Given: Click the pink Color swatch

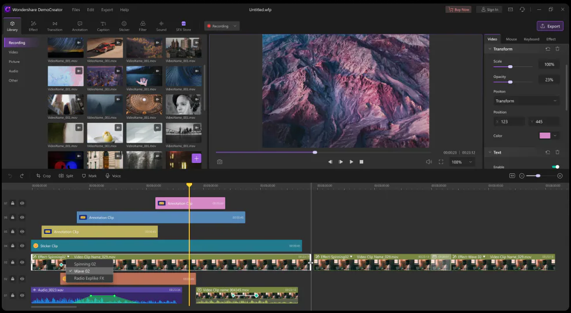Looking at the screenshot, I should [545, 136].
